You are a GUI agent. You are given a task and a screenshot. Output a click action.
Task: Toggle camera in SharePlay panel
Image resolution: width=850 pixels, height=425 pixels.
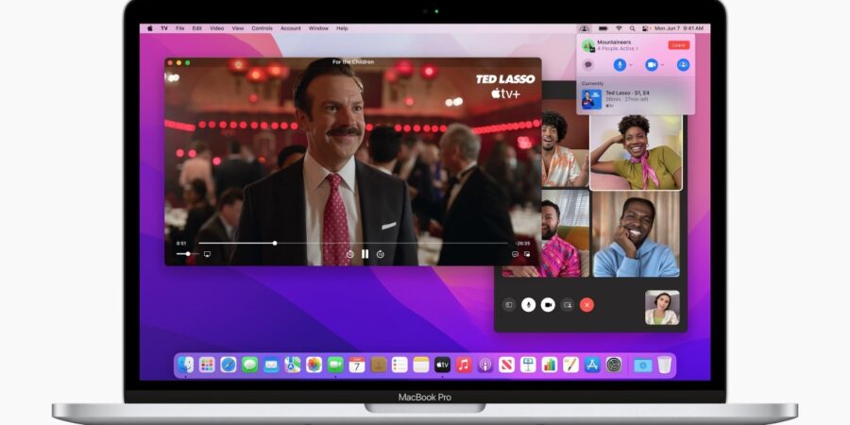[651, 65]
